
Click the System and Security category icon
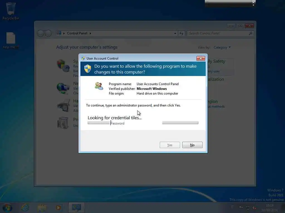tap(63, 65)
